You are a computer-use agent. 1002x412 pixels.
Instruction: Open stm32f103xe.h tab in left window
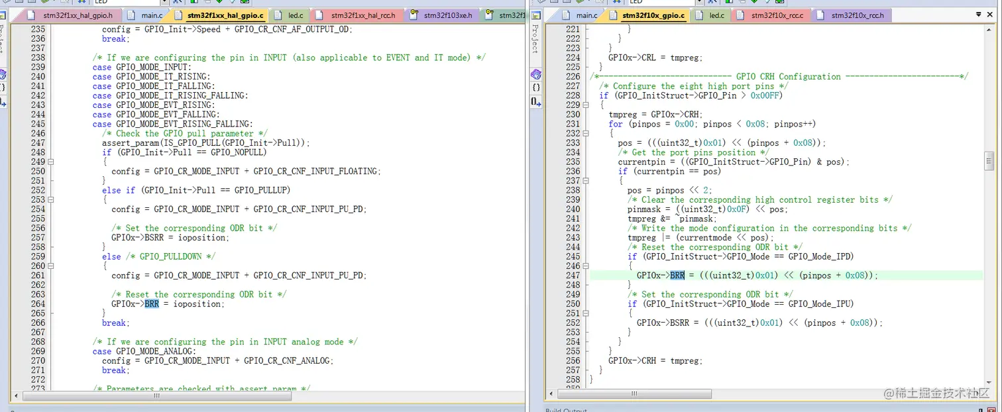[x=441, y=15]
